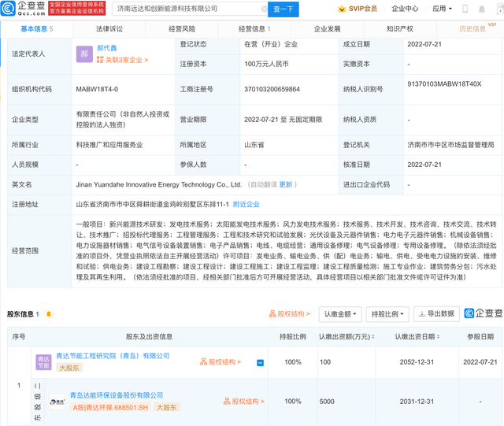
Task: Click the 青岛达能环保 company logo thumbnail
Action: [57, 402]
